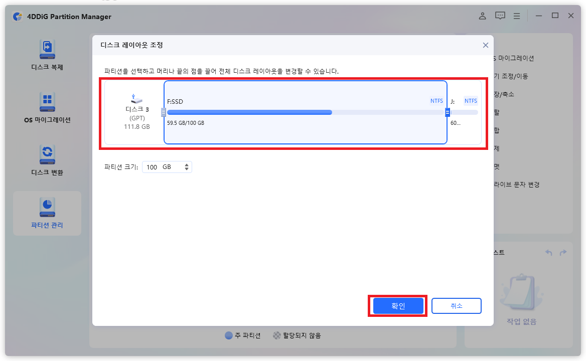Click the undo arrow in task list panel
Viewport: 586px width, 361px height.
coord(548,252)
